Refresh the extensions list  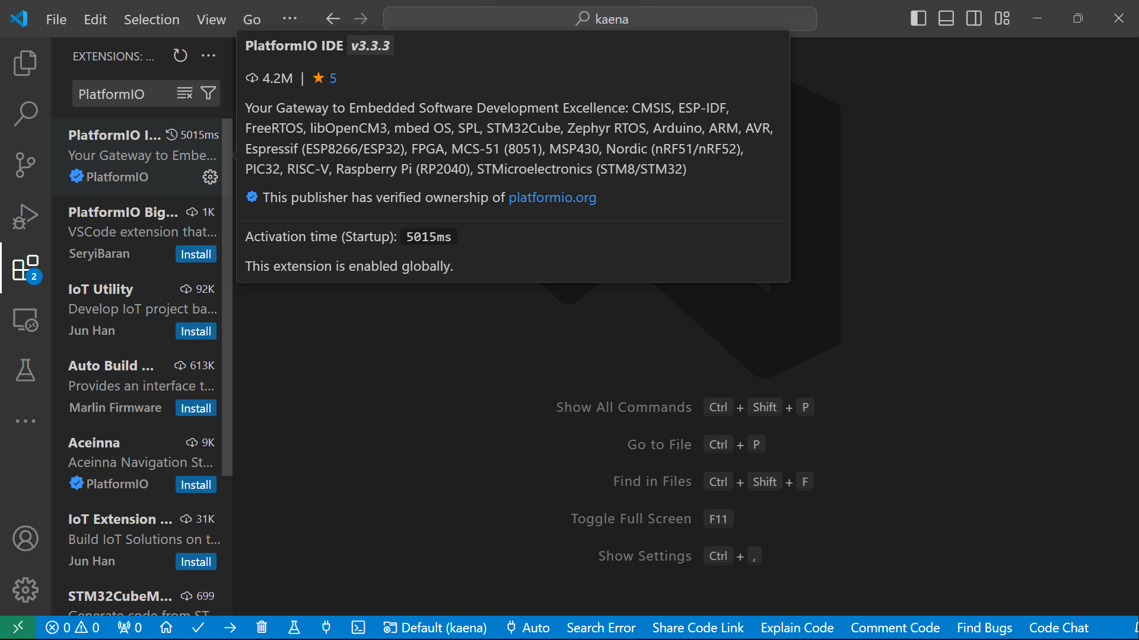tap(180, 56)
